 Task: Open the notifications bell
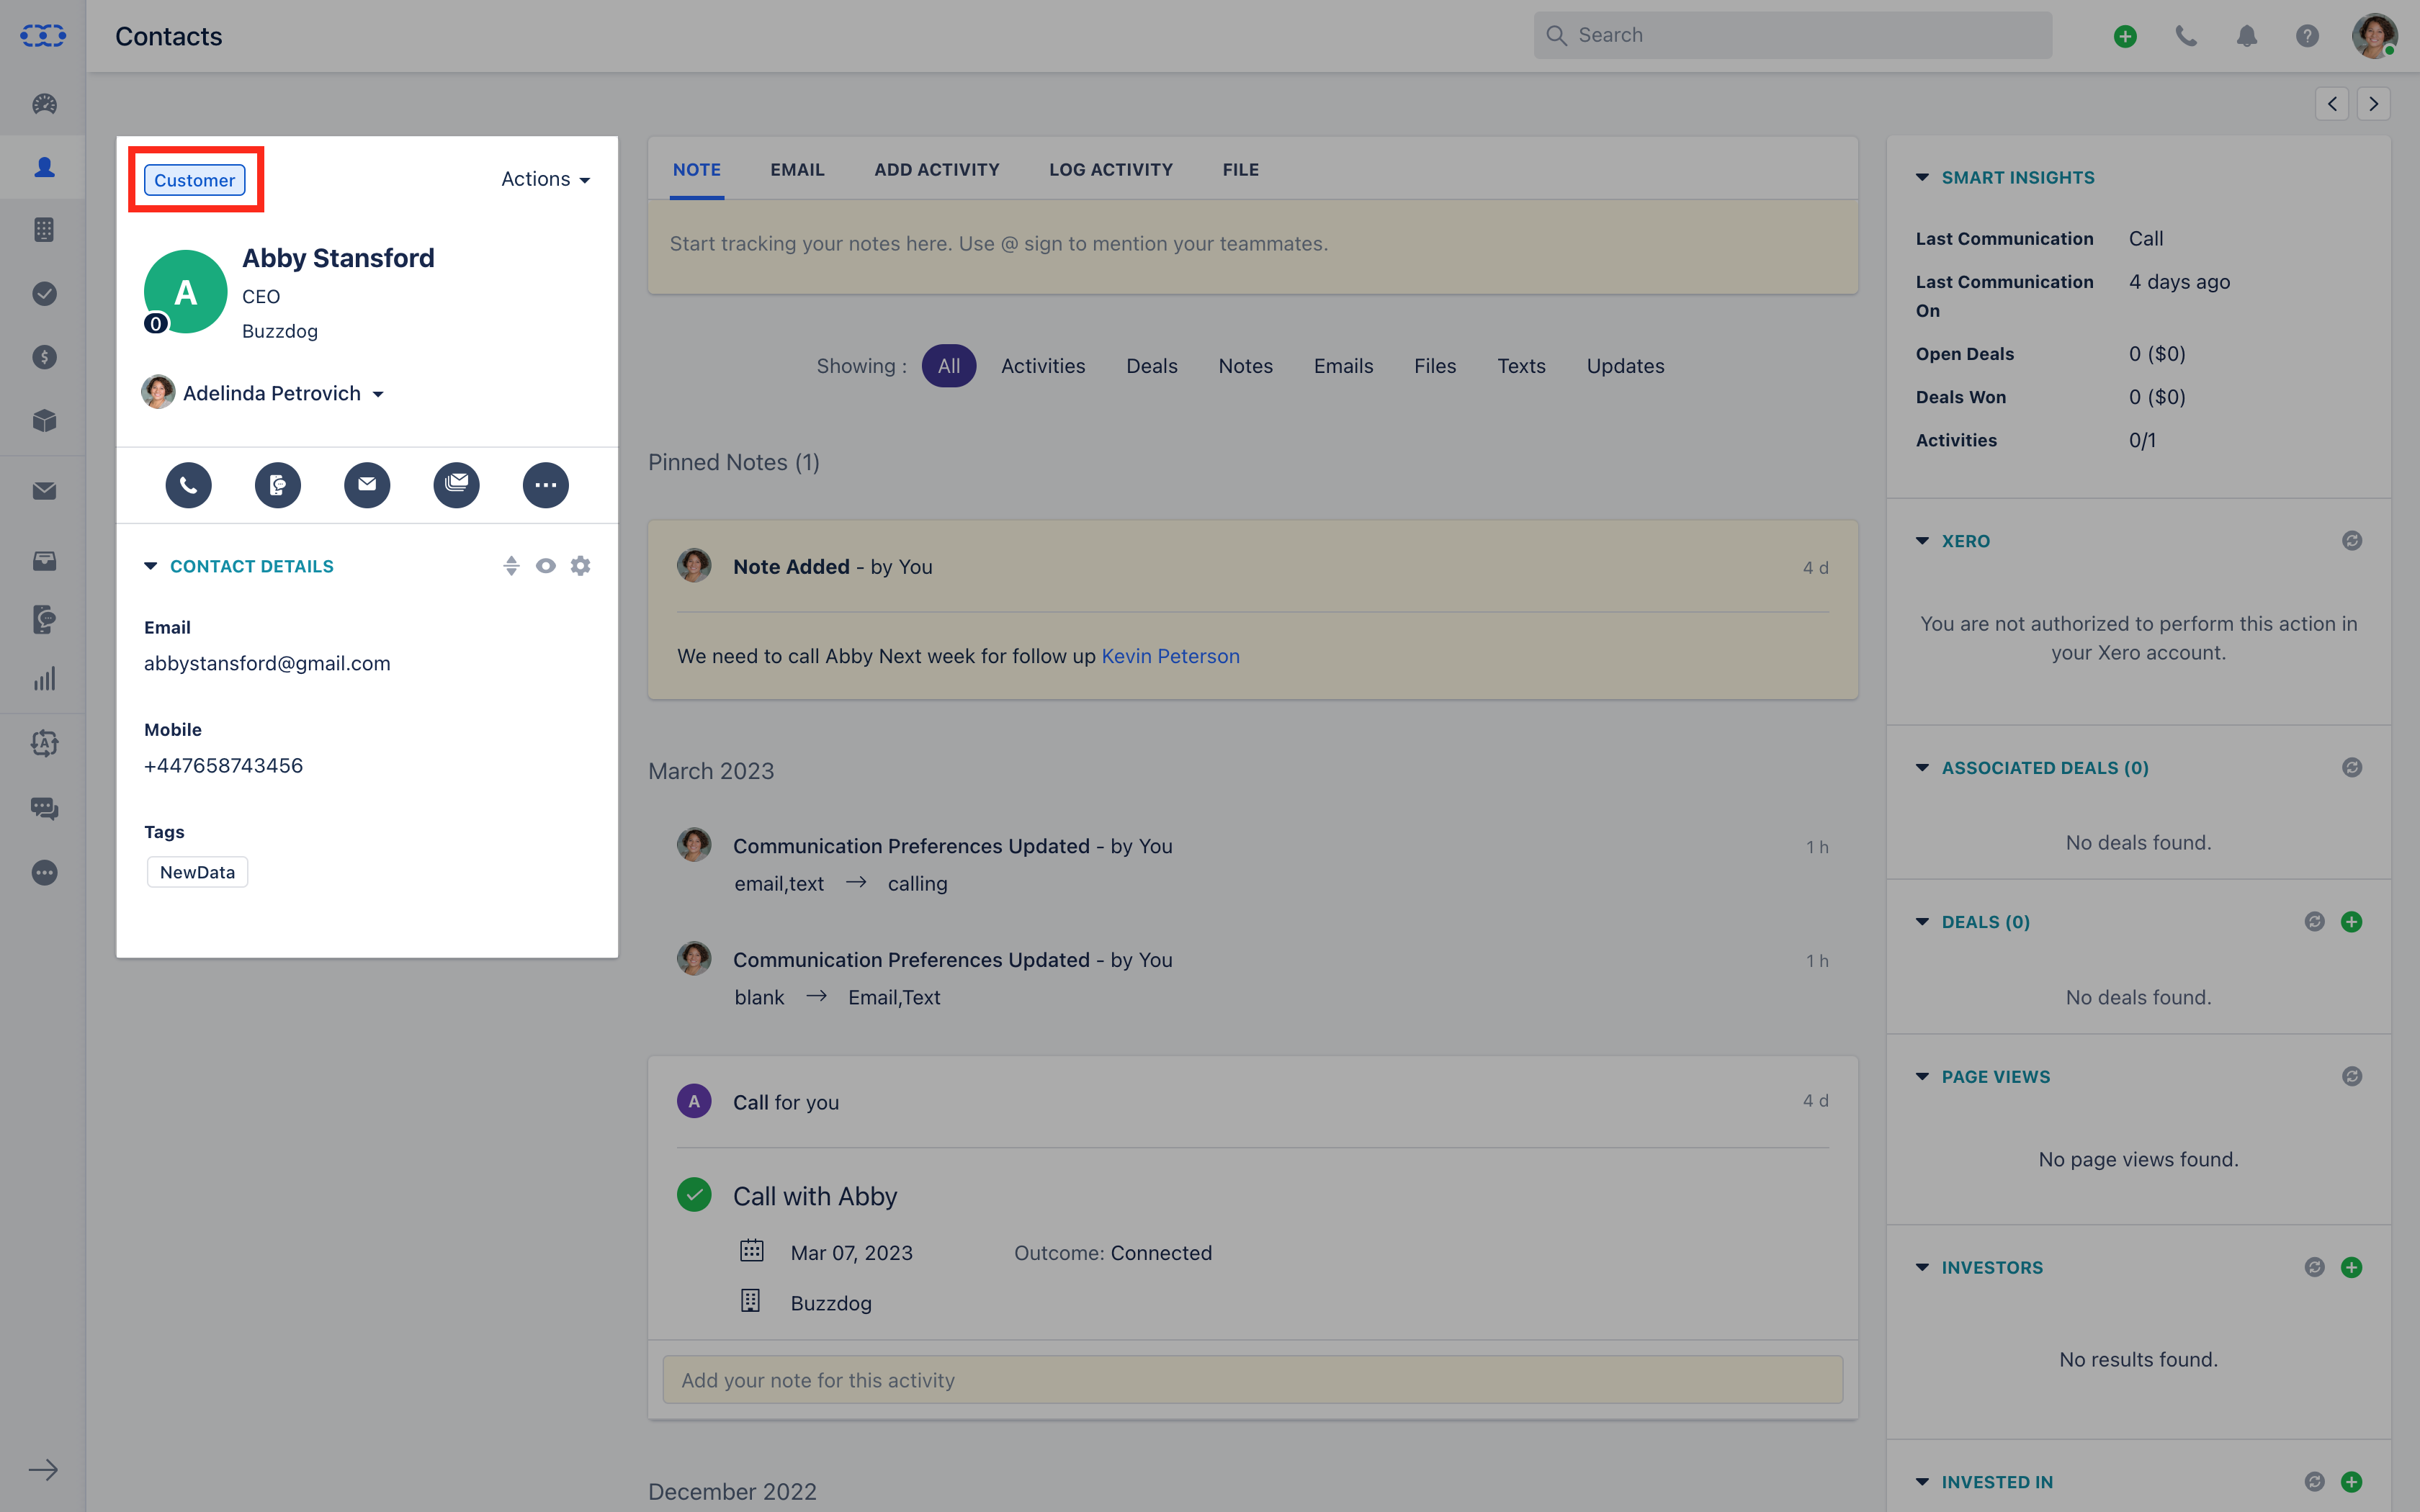tap(2247, 36)
